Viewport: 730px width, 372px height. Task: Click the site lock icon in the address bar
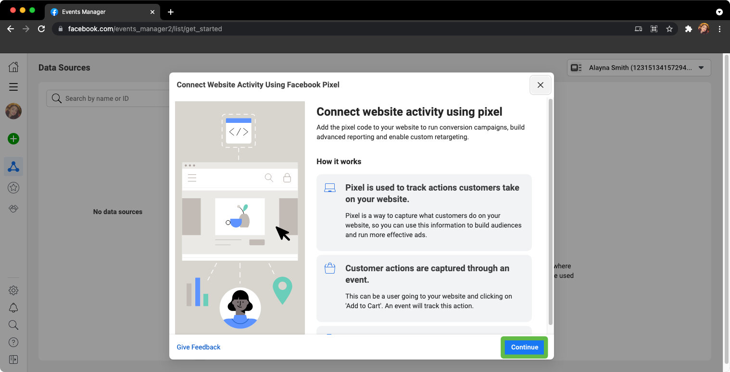(61, 29)
